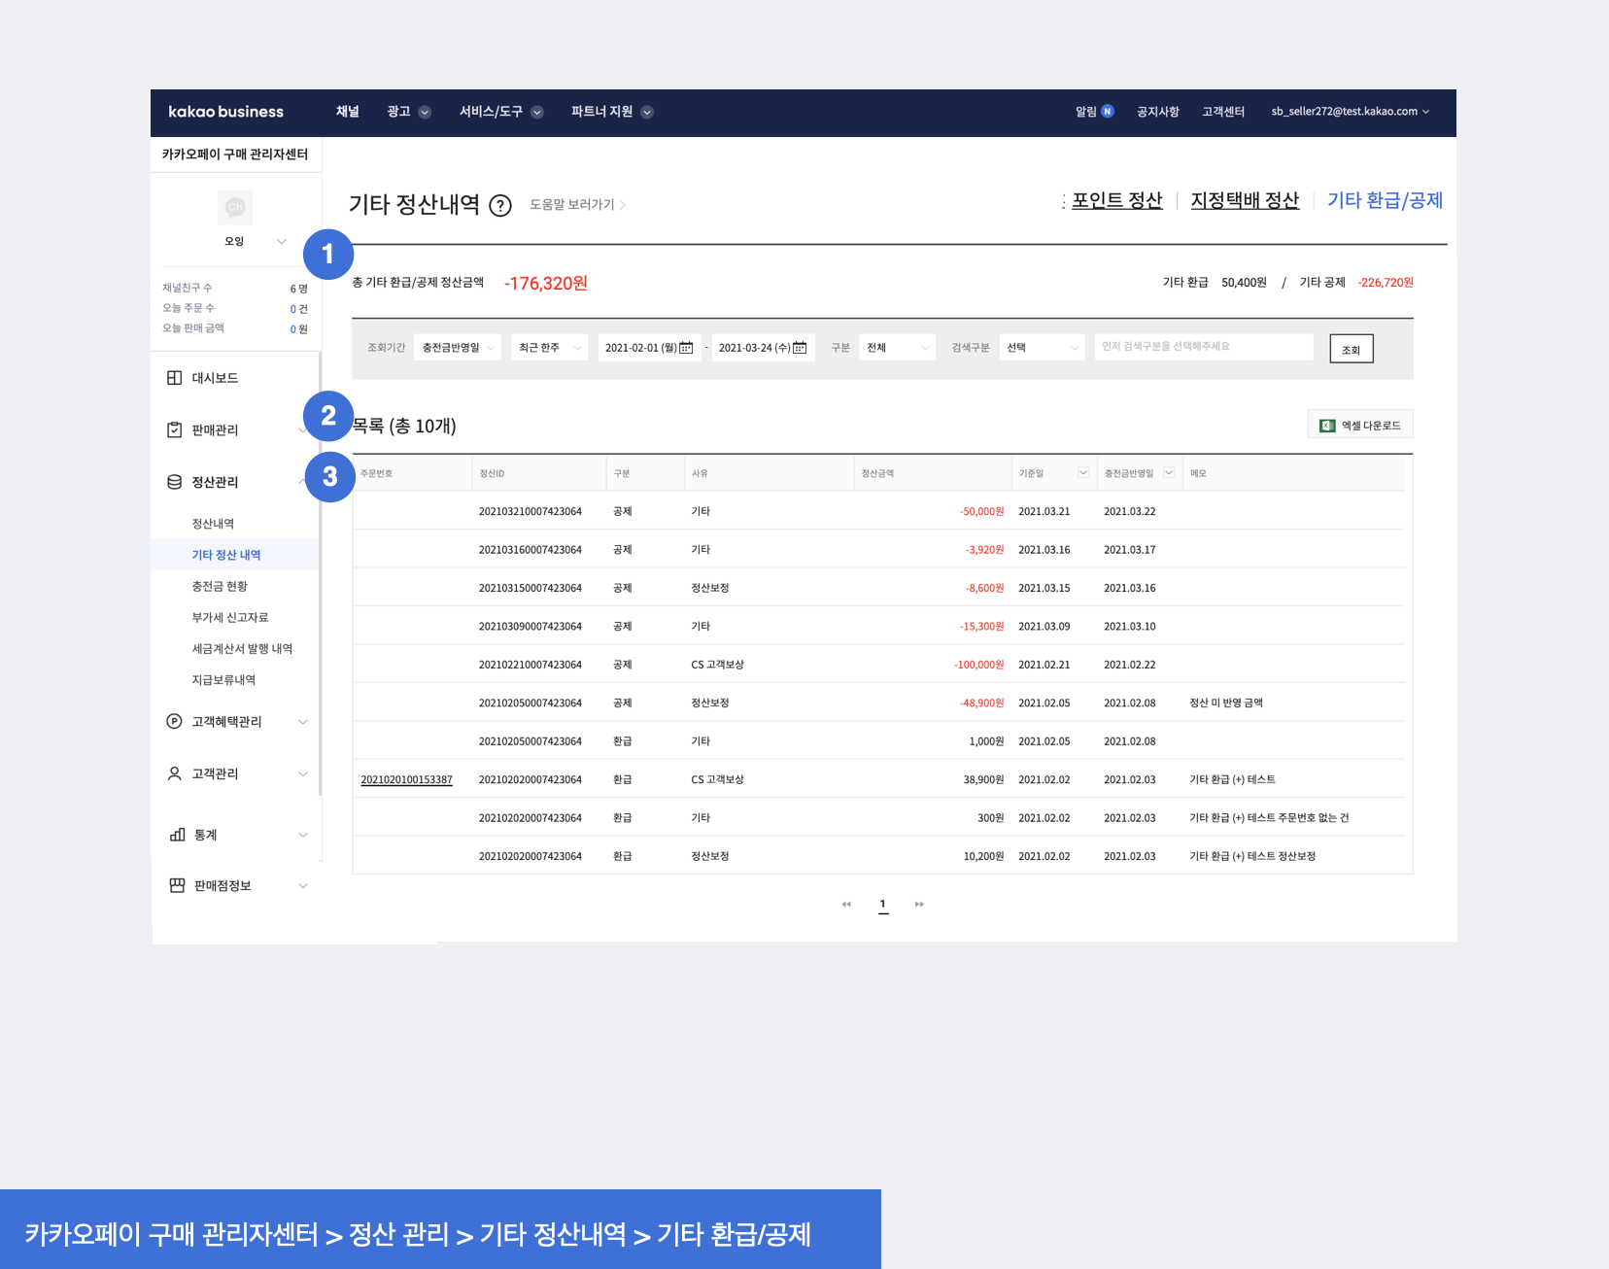Image resolution: width=1609 pixels, height=1269 pixels.
Task: Expand the 오잉 channel selector
Action: click(x=282, y=241)
